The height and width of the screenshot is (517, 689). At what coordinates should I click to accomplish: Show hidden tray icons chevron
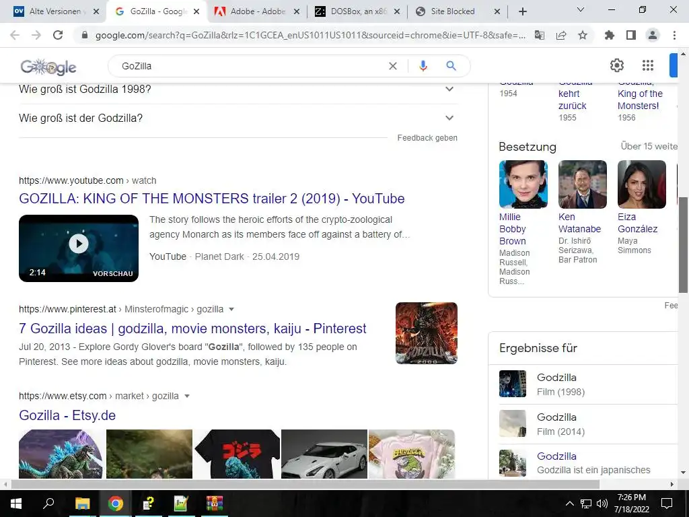pos(569,504)
